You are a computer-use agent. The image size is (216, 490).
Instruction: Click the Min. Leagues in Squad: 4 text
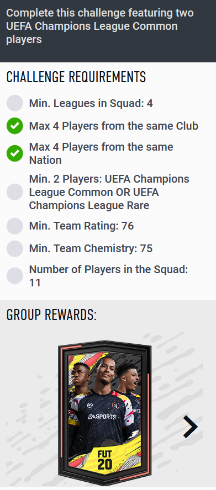click(x=91, y=103)
